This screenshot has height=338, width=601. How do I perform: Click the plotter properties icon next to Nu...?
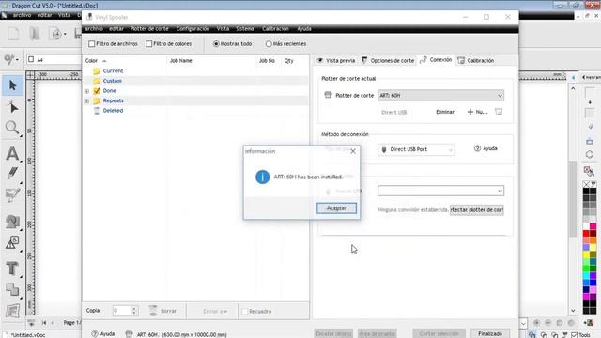pyautogui.click(x=499, y=112)
